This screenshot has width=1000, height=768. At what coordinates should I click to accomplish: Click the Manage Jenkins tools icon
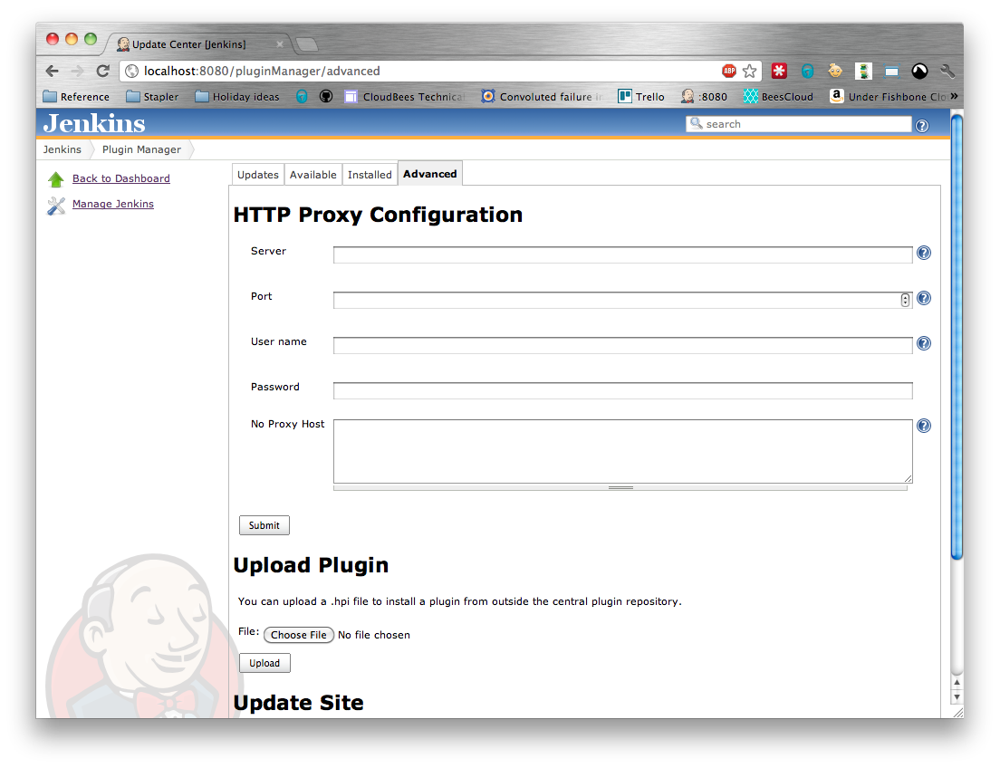pos(56,206)
